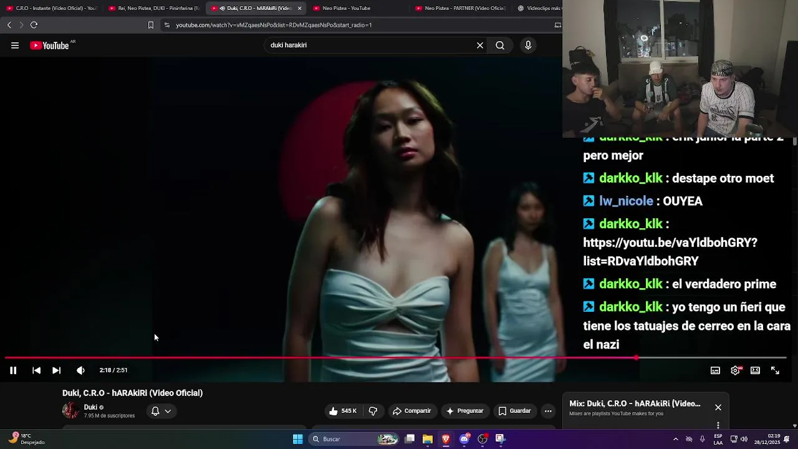
Task: Switch to 'C.R.O - Instante' tab
Action: pos(52,8)
